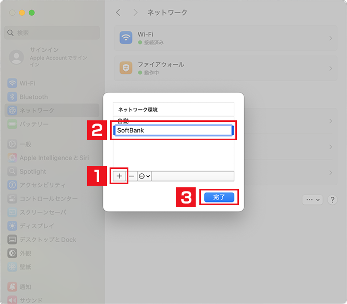
Task: Click the ネットワーク環境 list header
Action: tap(173, 109)
